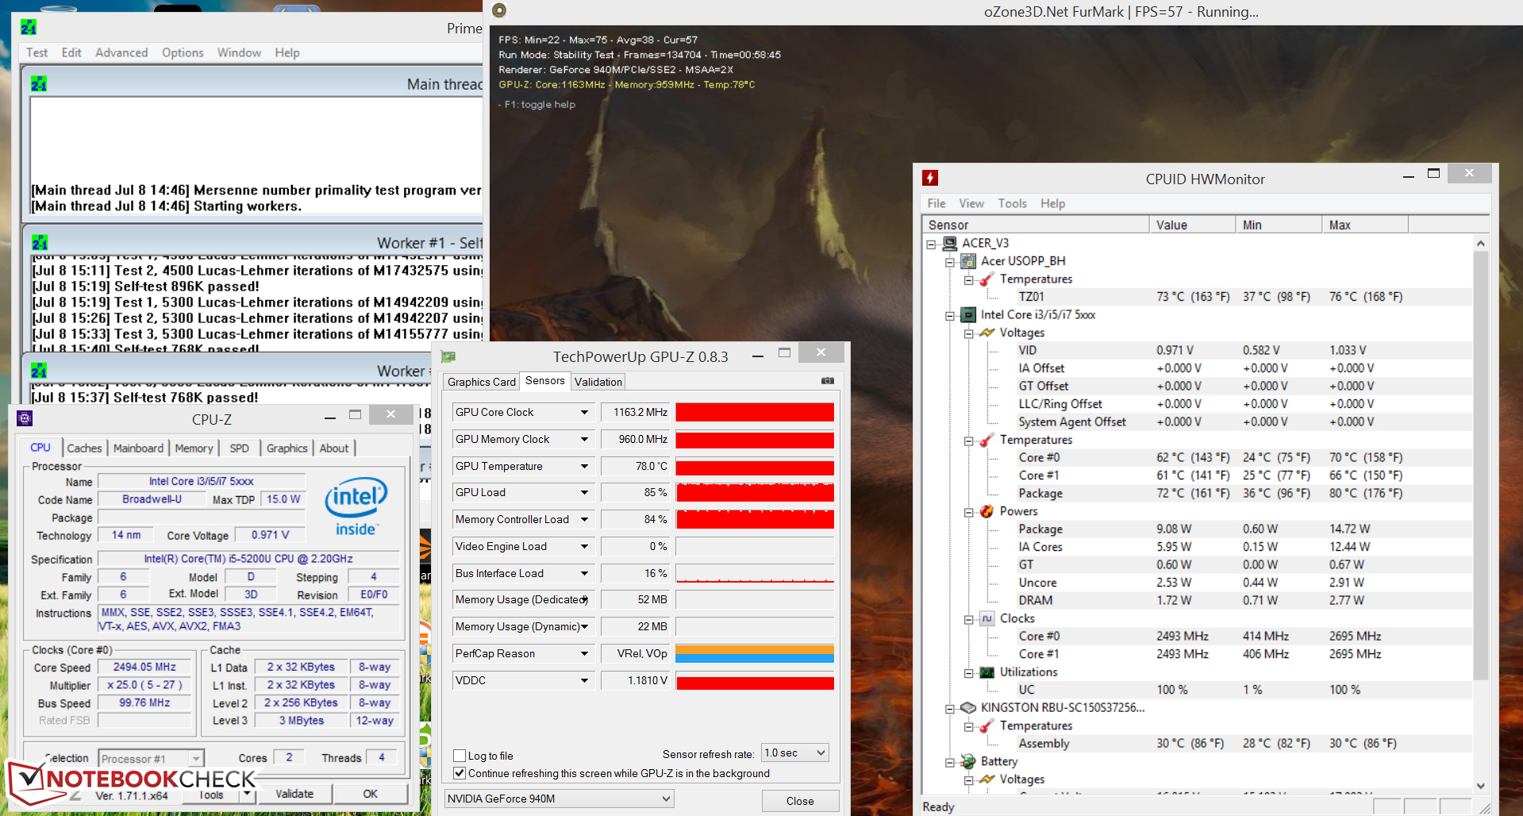Image resolution: width=1523 pixels, height=816 pixels.
Task: Open the VDDC sensor dropdown in GPU-Z
Action: [x=584, y=681]
